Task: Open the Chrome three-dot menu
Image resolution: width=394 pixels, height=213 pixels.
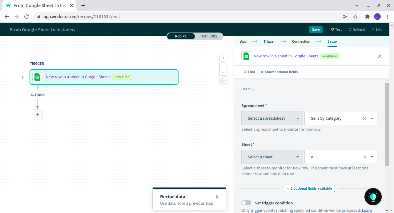Action: [x=387, y=17]
